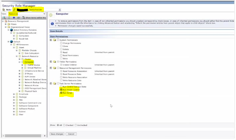Image resolution: width=236 pixels, height=140 pixels.
Task: Click the tree panel horizontal scrollbar
Action: [x=23, y=136]
